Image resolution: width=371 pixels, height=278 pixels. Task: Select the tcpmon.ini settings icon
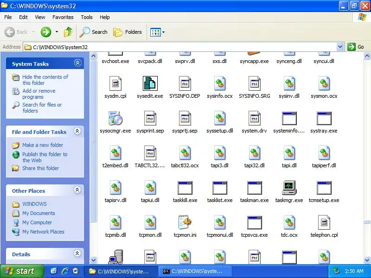click(x=185, y=222)
